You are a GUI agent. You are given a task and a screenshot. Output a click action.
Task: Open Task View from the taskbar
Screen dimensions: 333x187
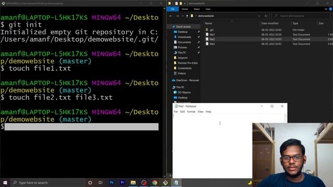[100, 182]
